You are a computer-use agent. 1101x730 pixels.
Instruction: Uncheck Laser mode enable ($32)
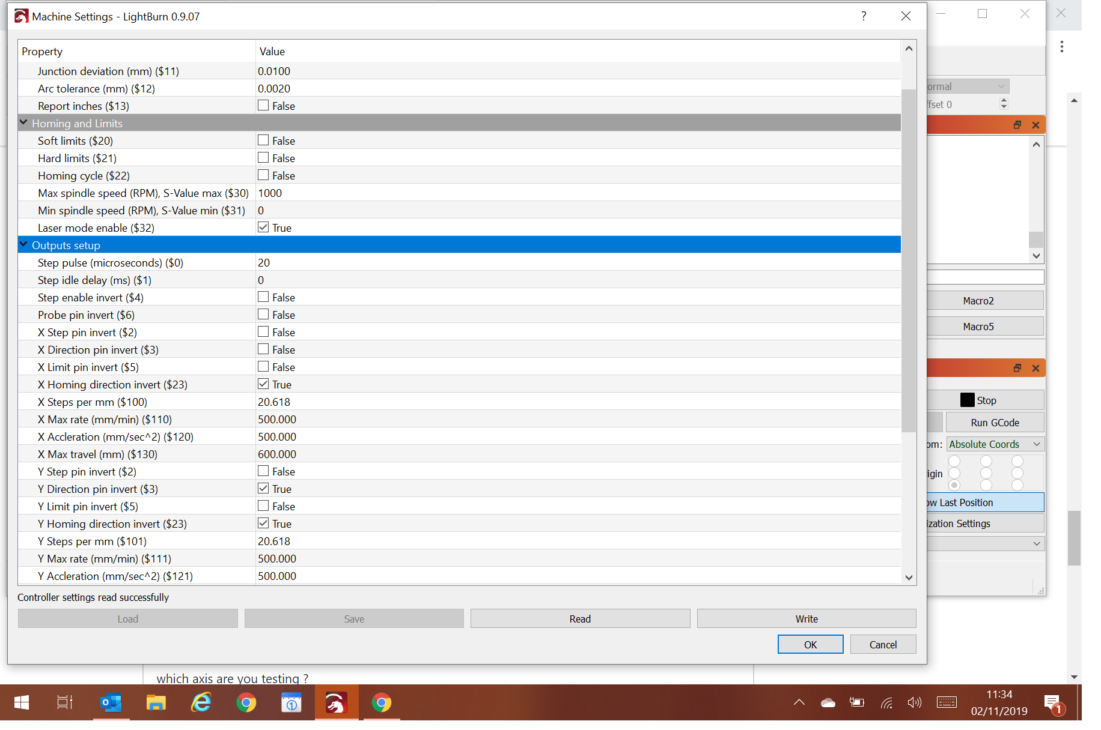coord(263,228)
